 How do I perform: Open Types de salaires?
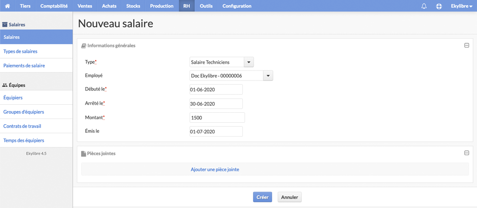click(36, 51)
